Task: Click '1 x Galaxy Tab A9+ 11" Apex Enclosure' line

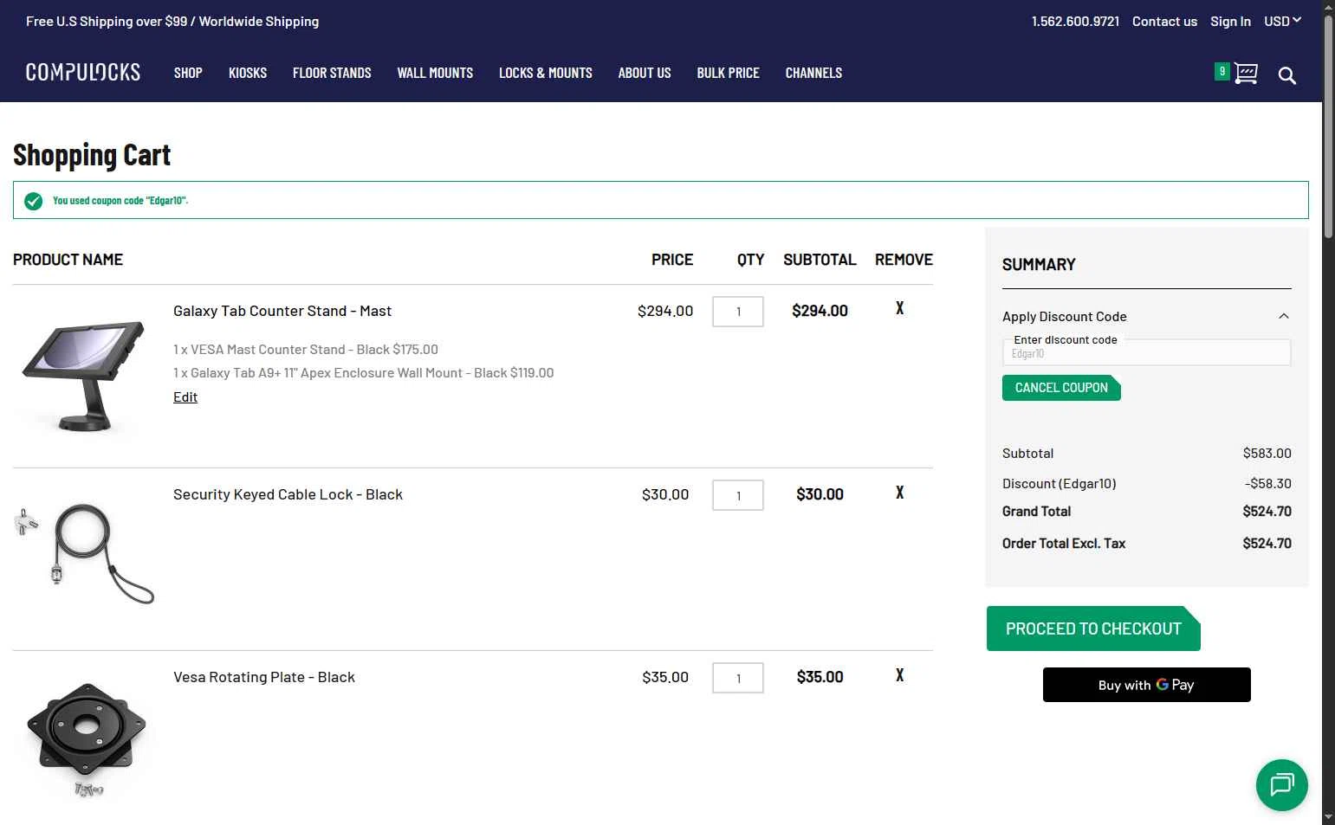Action: [363, 373]
